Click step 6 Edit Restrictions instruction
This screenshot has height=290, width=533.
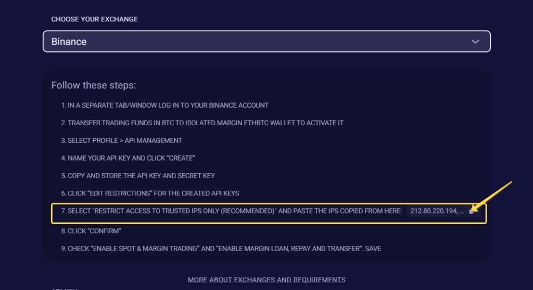[x=150, y=193]
